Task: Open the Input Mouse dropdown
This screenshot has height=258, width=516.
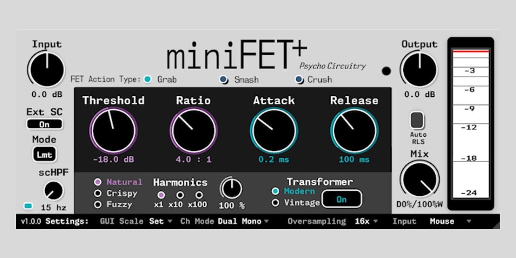Action: (450, 221)
